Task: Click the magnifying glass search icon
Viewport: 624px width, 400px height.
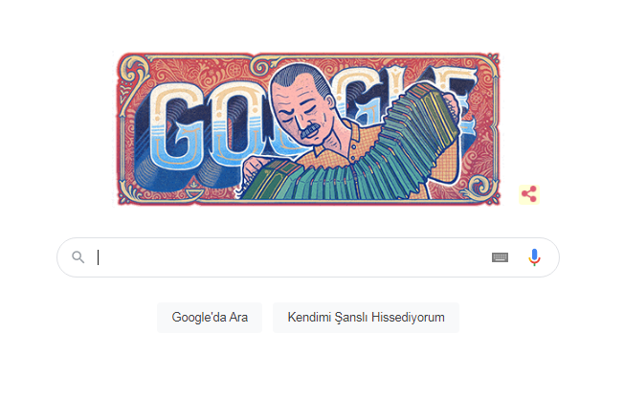Action: click(x=78, y=257)
